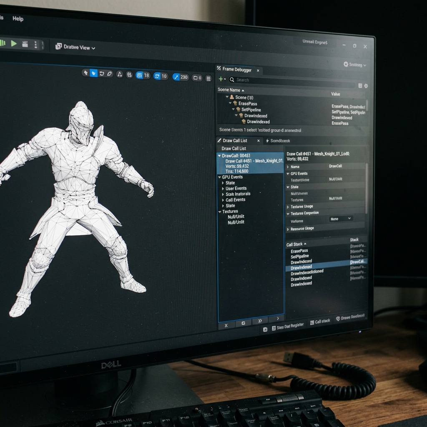This screenshot has width=427, height=427.
Task: Click the Search field in Frame Debugger
Action: pos(291,80)
